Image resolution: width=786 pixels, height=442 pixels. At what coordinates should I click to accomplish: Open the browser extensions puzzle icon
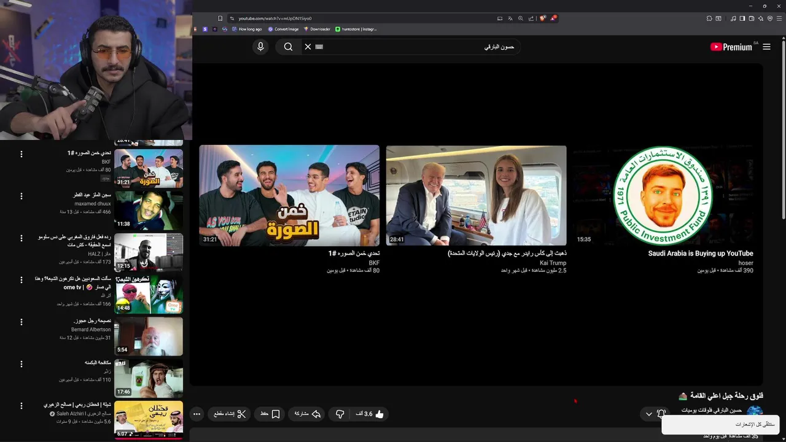709,18
